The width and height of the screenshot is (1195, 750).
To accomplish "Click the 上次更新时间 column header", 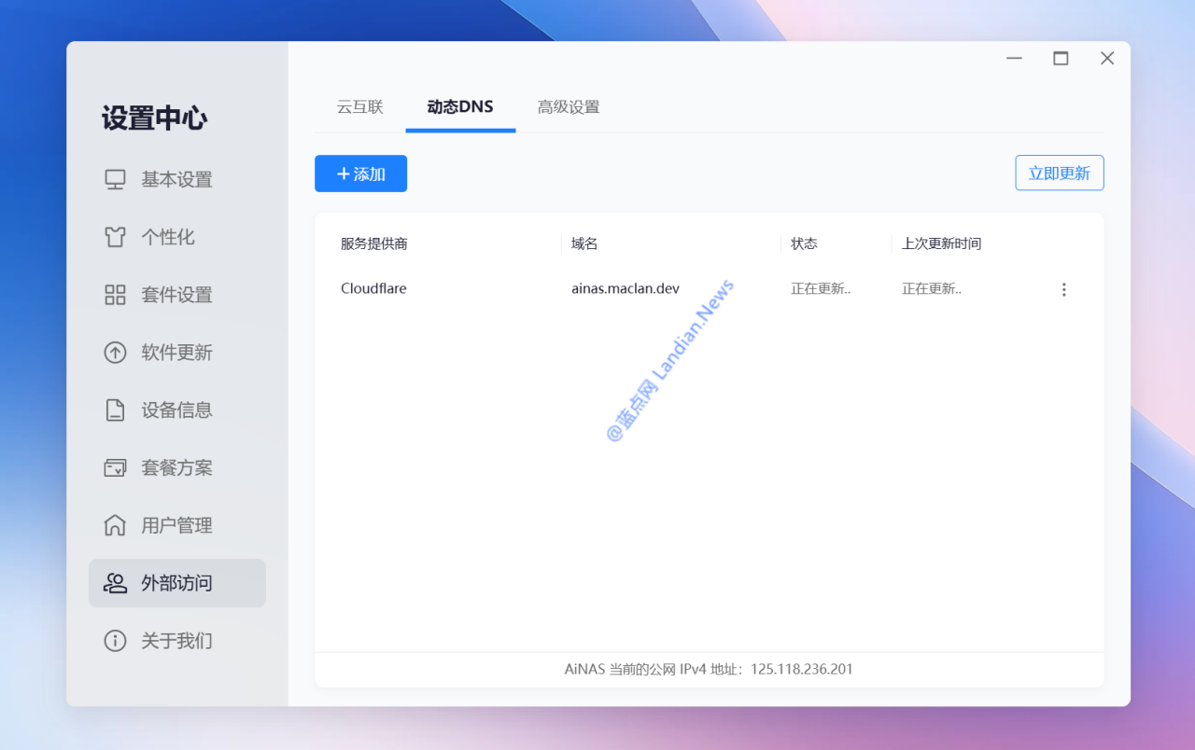I will pos(941,243).
